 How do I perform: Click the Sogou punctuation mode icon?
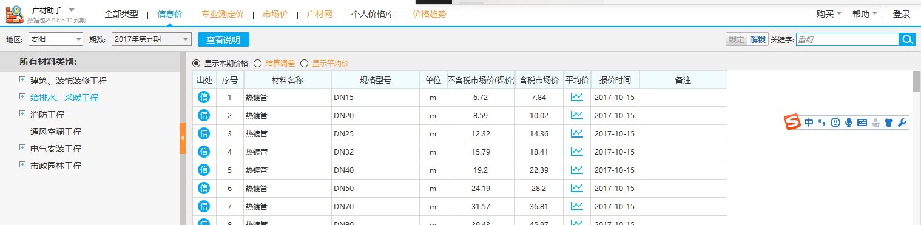[821, 123]
